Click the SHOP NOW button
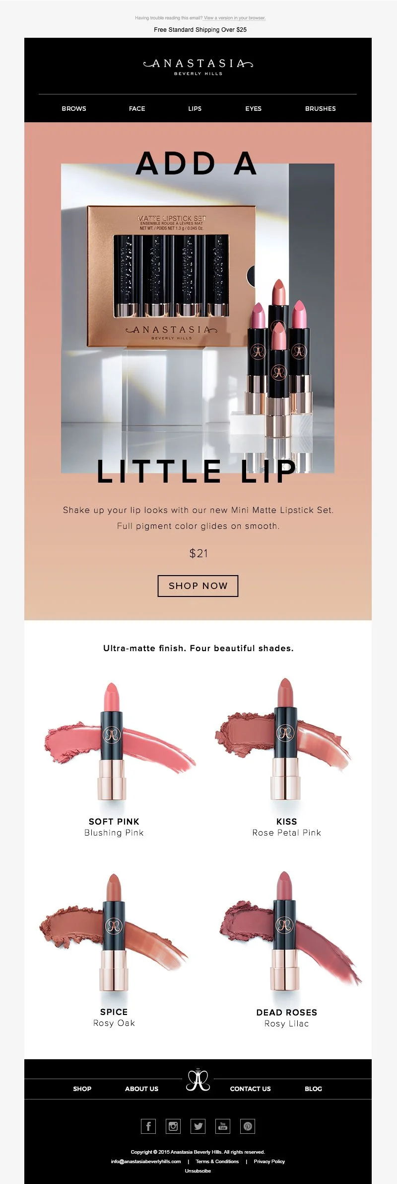This screenshot has height=1184, width=397. point(198,586)
